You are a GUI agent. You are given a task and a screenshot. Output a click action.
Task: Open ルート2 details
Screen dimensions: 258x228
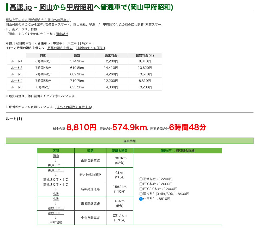click(x=17, y=68)
